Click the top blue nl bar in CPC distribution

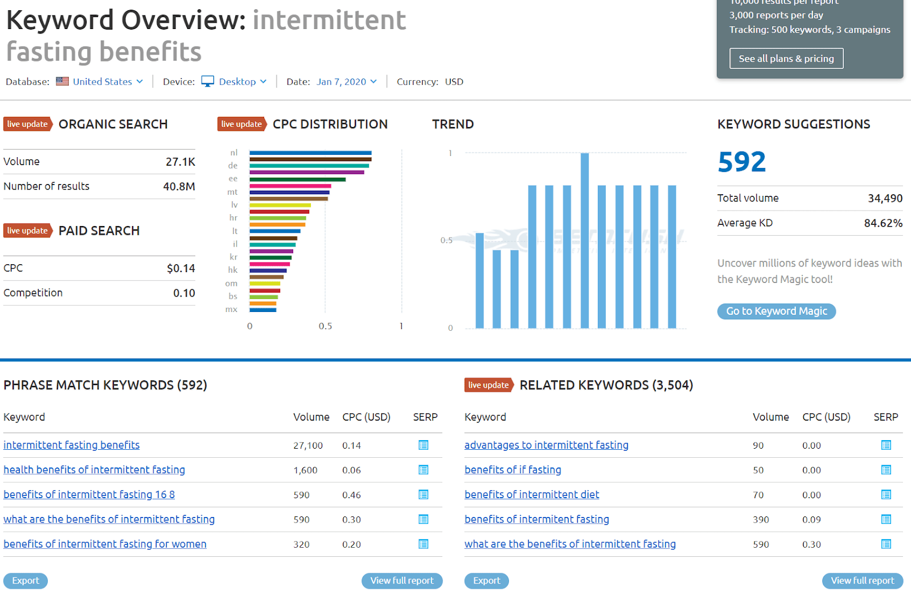(x=310, y=153)
